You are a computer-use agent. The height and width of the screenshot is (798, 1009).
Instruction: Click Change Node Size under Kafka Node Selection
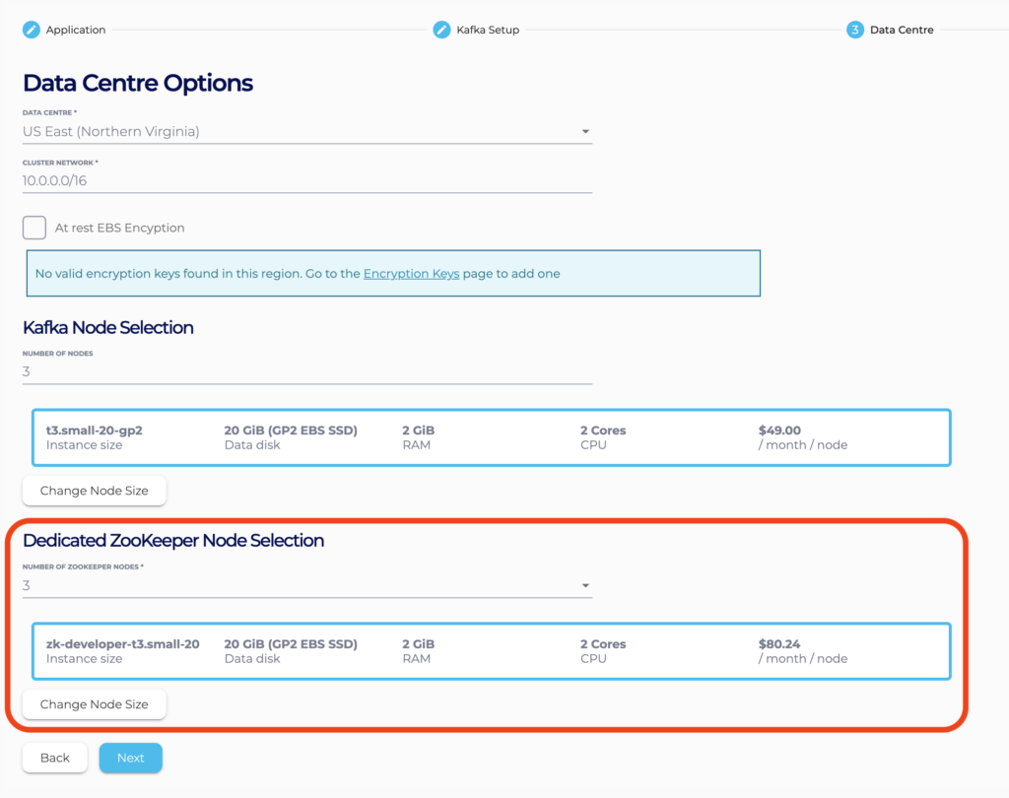95,491
